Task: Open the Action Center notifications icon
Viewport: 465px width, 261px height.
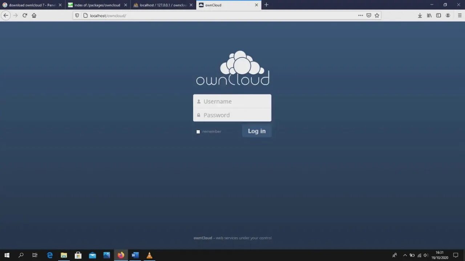Action: (x=456, y=255)
